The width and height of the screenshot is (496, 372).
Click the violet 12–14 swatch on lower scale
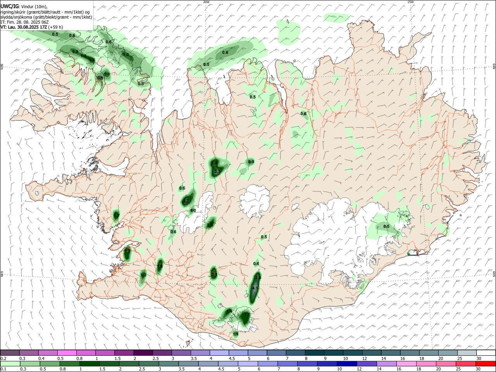click(x=367, y=363)
